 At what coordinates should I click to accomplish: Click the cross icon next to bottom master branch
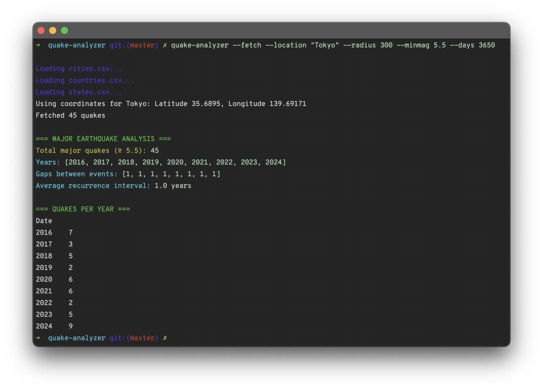click(165, 338)
